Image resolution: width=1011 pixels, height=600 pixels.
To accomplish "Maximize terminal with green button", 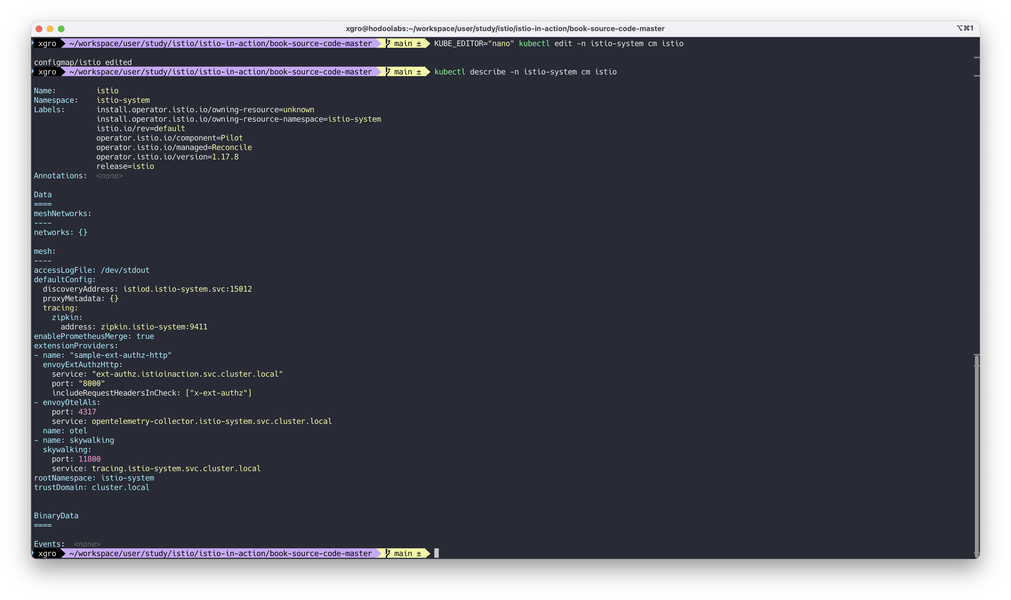I will tap(61, 29).
